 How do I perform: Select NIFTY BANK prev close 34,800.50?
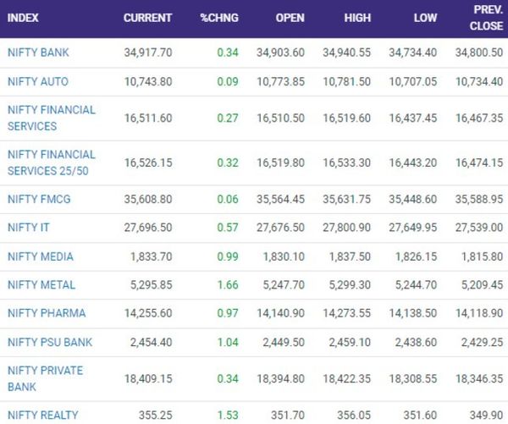click(479, 52)
